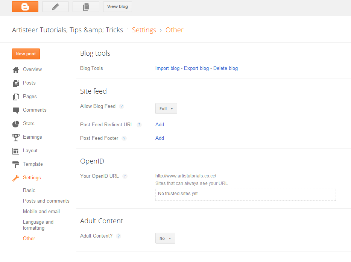This screenshot has height=262, width=351.
Task: Click the pencil compose post icon
Action: pyautogui.click(x=55, y=6)
